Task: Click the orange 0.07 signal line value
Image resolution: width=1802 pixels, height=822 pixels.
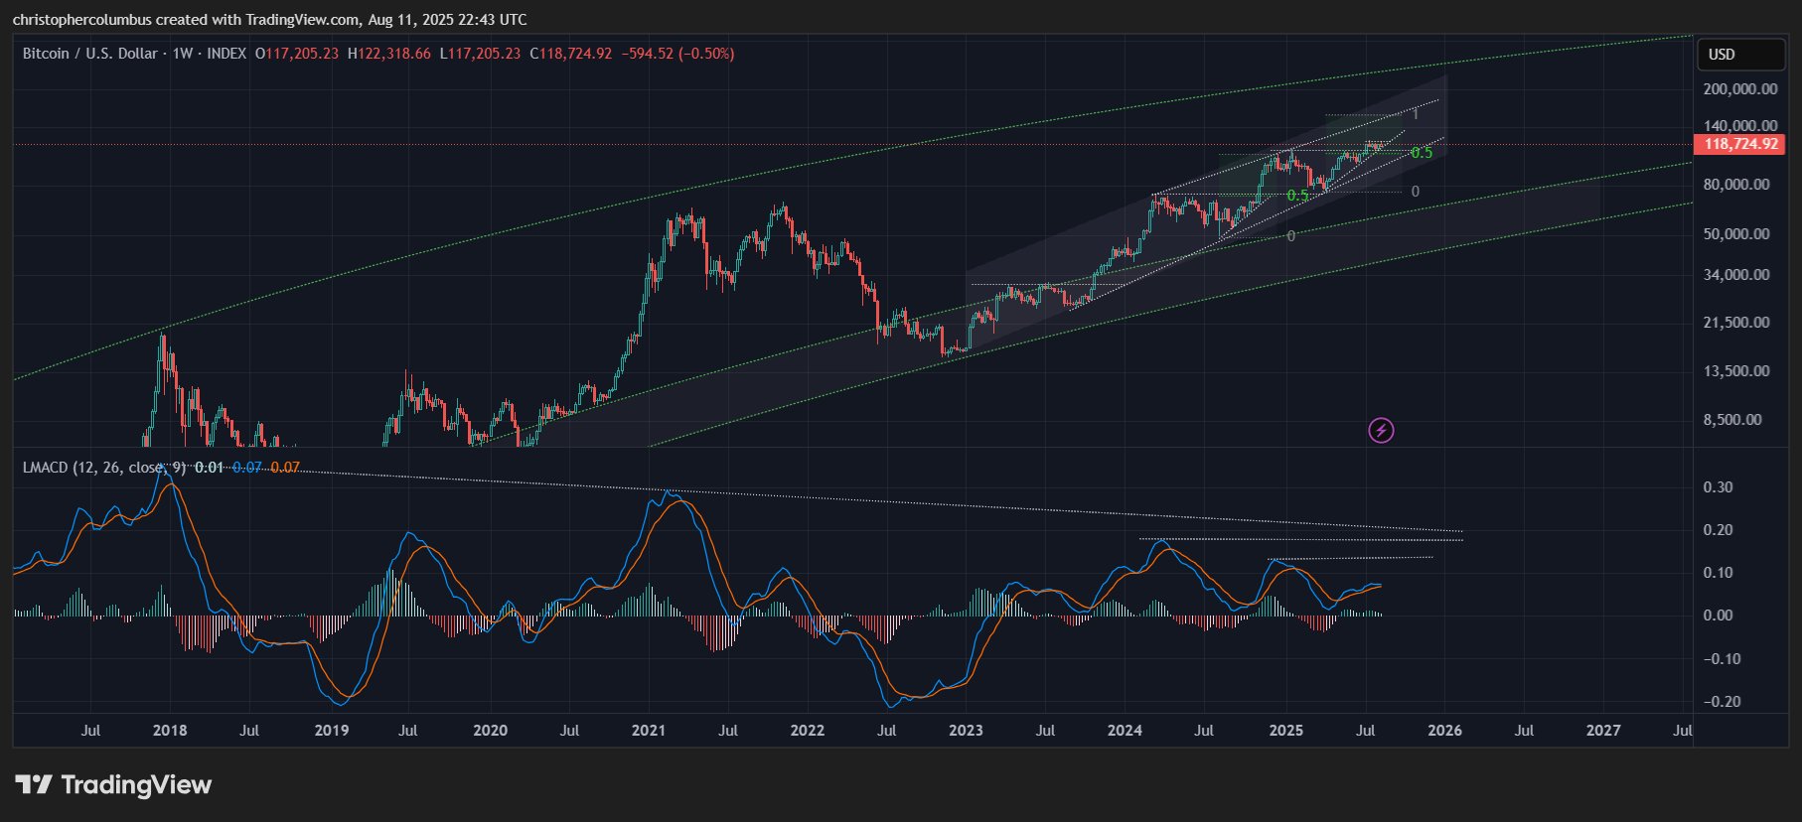Action: [285, 467]
